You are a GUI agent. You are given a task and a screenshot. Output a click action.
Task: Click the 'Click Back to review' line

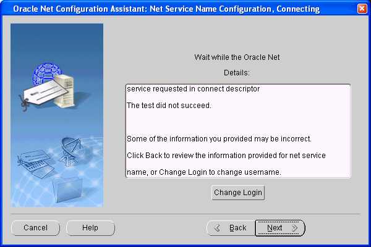pos(226,155)
